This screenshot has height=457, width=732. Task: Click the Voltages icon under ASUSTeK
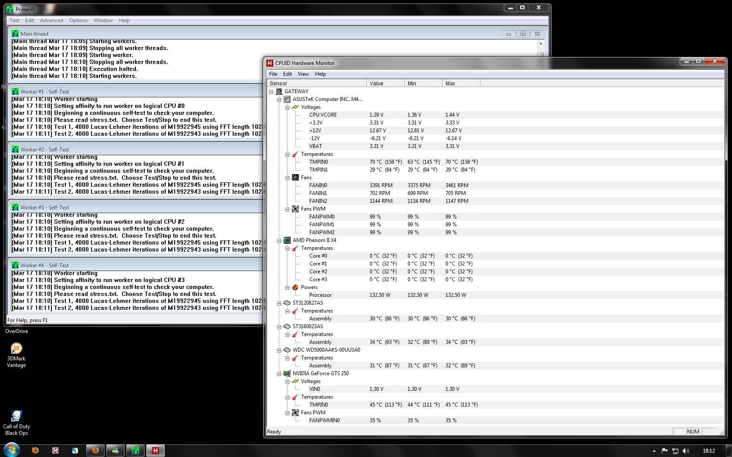pos(295,107)
